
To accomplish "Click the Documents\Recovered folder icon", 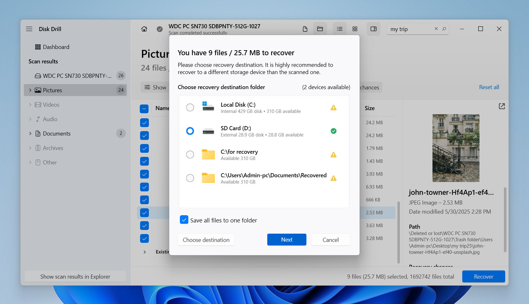I will 208,178.
